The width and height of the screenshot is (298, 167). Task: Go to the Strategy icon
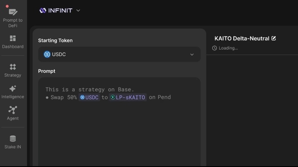tap(13, 67)
